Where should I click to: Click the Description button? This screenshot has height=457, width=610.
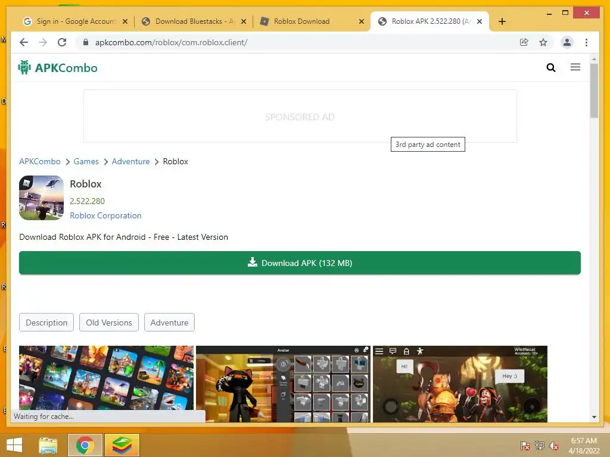[46, 323]
